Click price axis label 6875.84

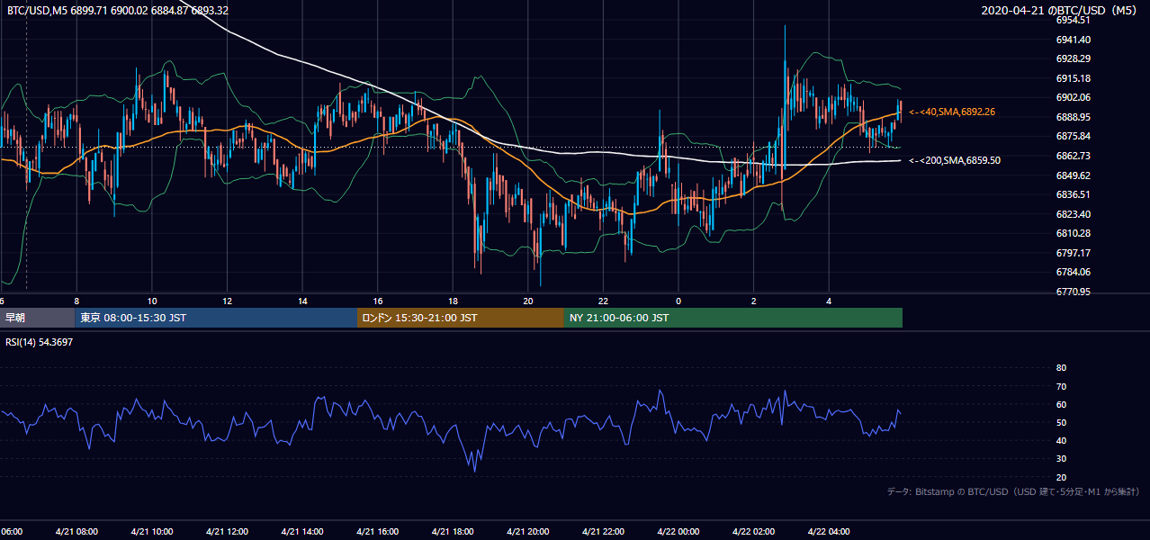pyautogui.click(x=1074, y=136)
